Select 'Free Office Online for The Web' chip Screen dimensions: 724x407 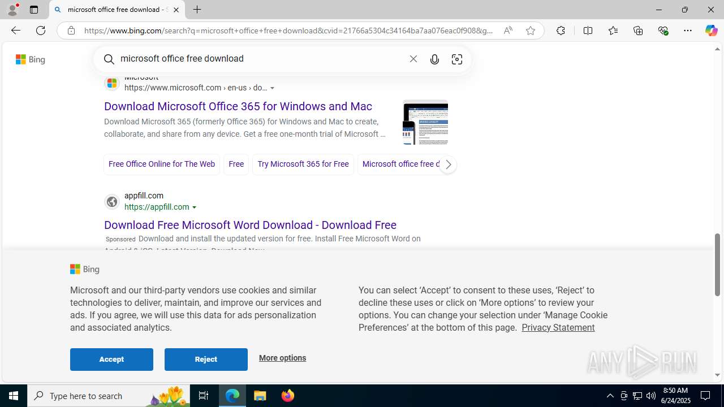[x=162, y=164]
